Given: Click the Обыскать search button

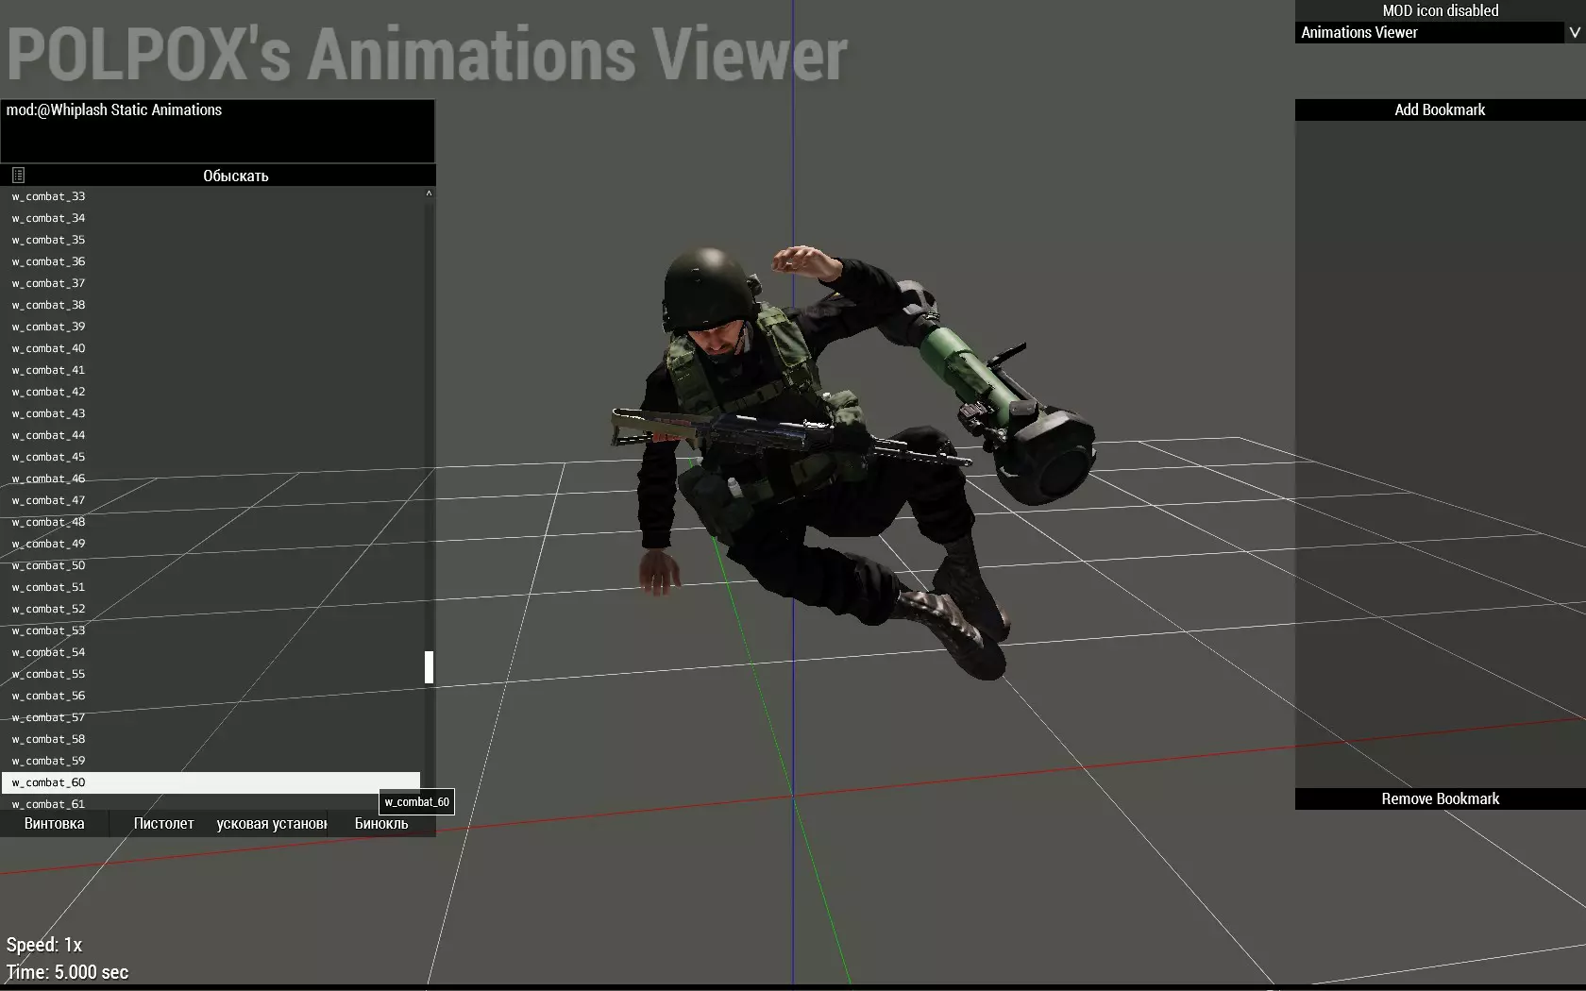Looking at the screenshot, I should (236, 176).
